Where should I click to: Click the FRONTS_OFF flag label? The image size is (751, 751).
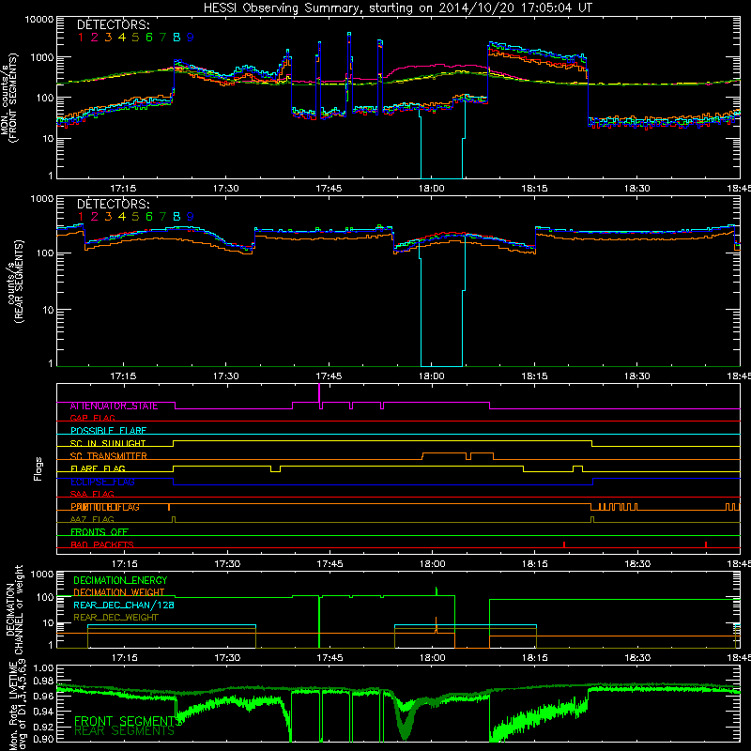(x=100, y=532)
